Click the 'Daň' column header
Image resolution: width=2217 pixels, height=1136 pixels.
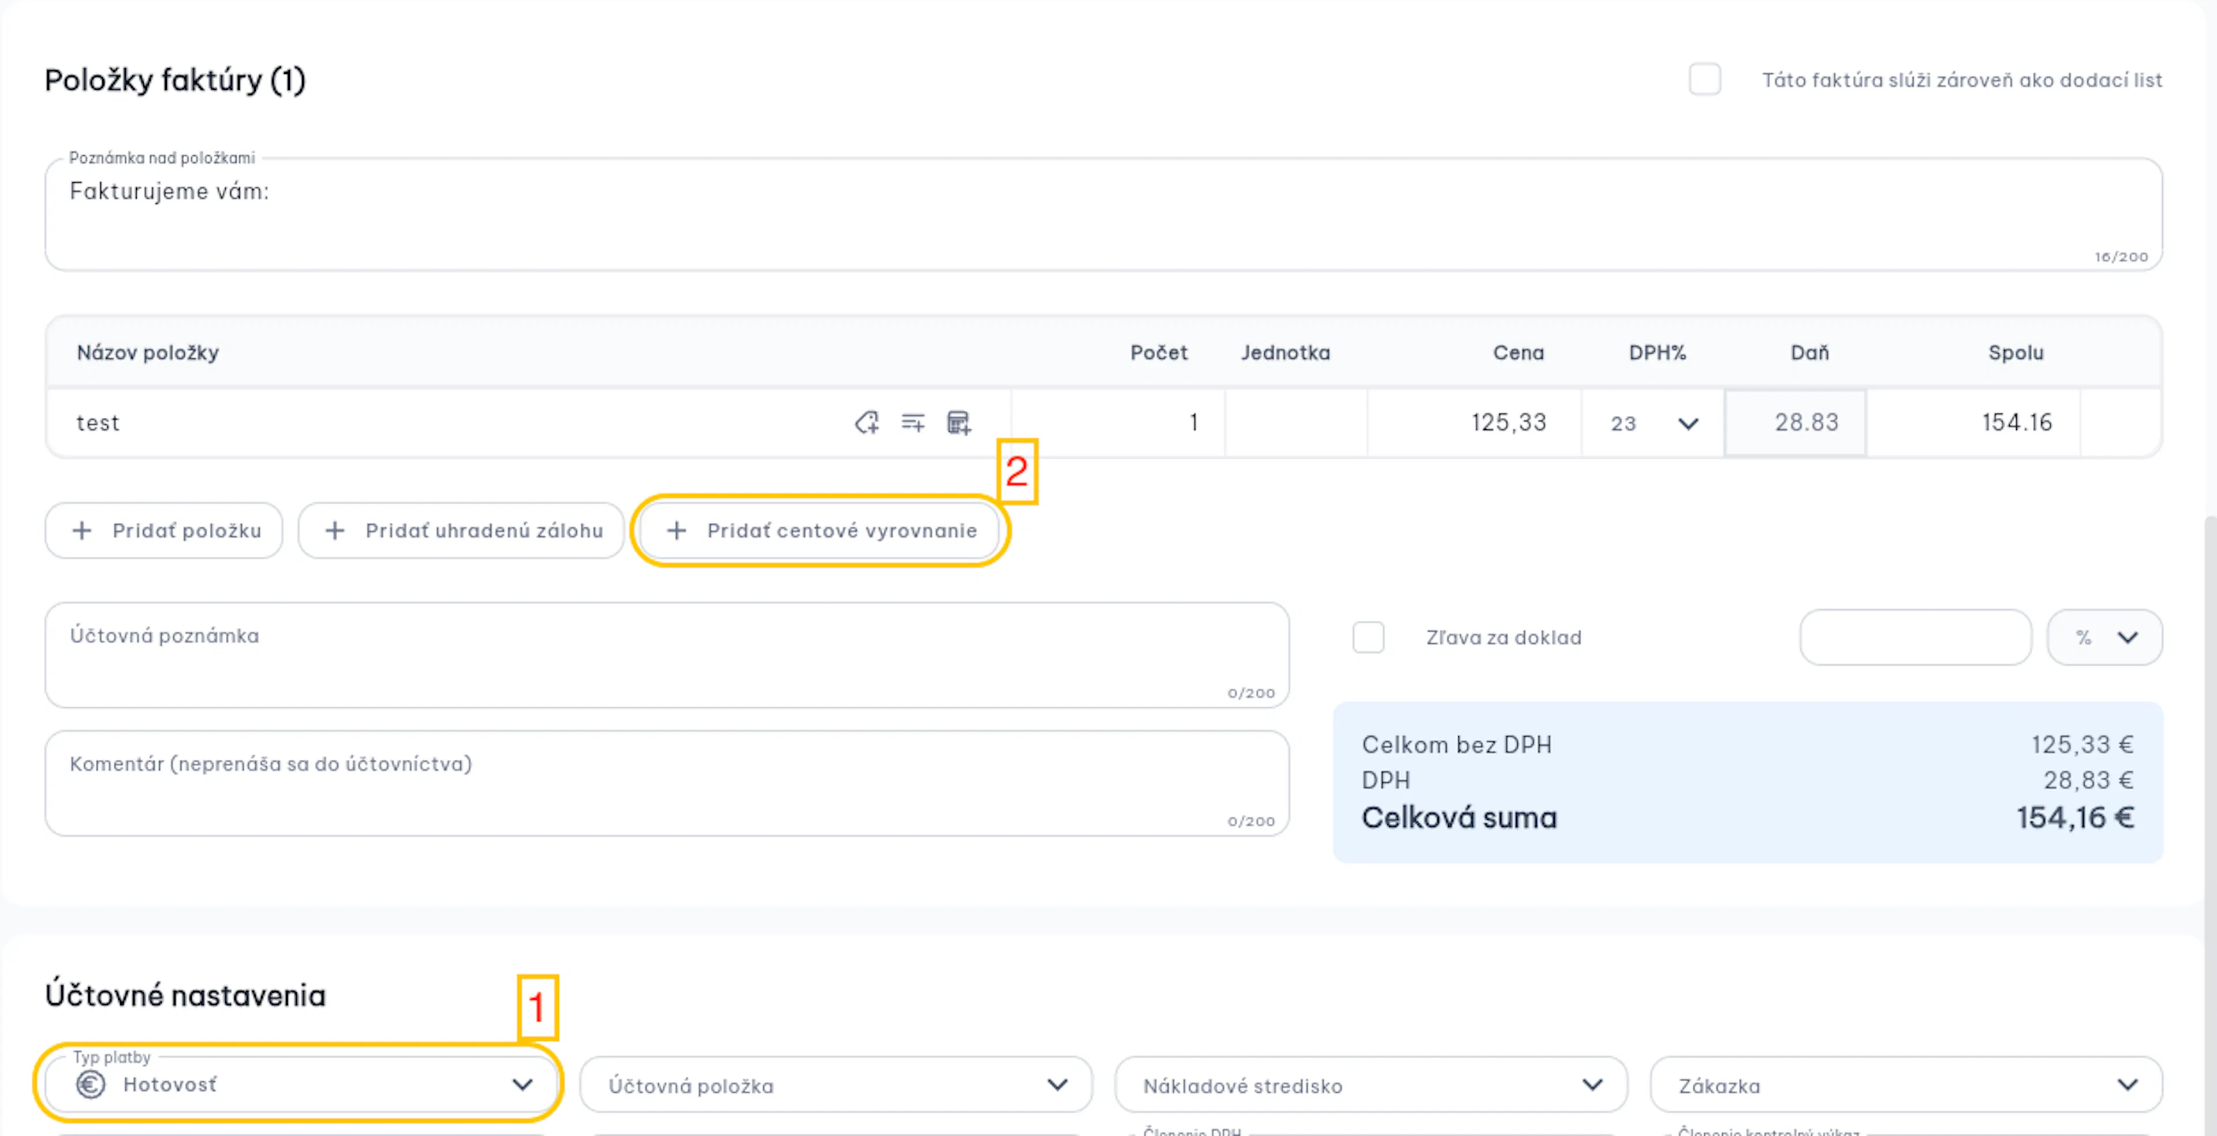coord(1809,353)
